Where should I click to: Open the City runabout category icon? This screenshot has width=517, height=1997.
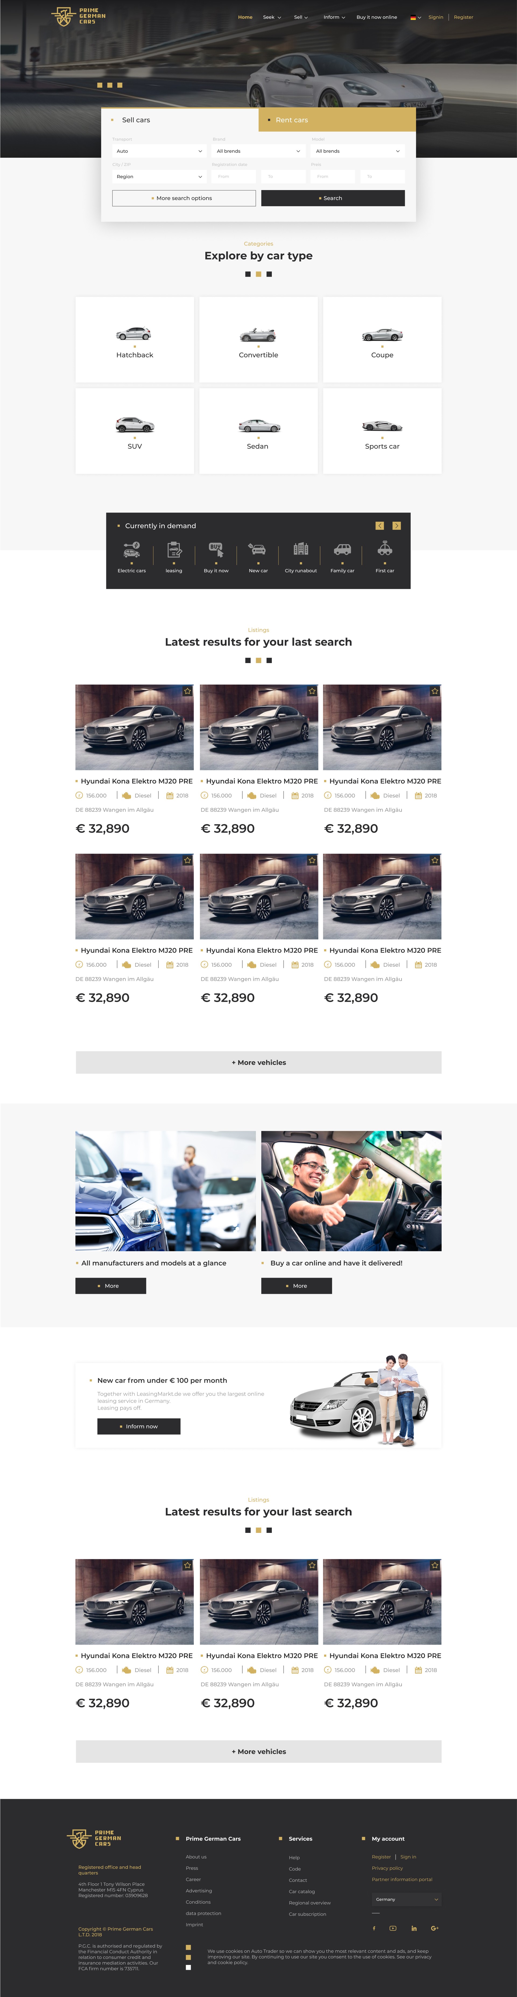coord(301,549)
